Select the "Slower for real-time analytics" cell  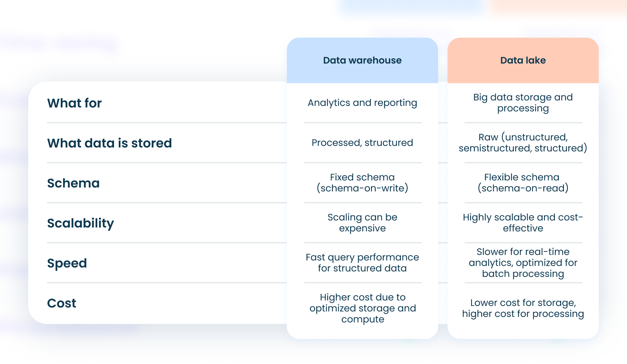pyautogui.click(x=523, y=263)
